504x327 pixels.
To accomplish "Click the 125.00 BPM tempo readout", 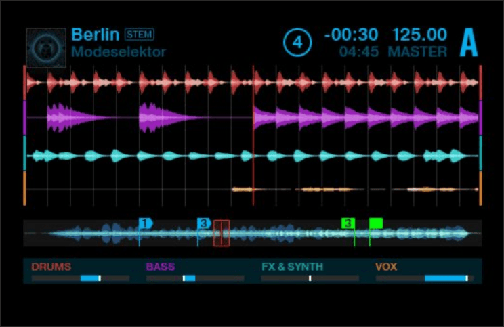I will pos(419,35).
